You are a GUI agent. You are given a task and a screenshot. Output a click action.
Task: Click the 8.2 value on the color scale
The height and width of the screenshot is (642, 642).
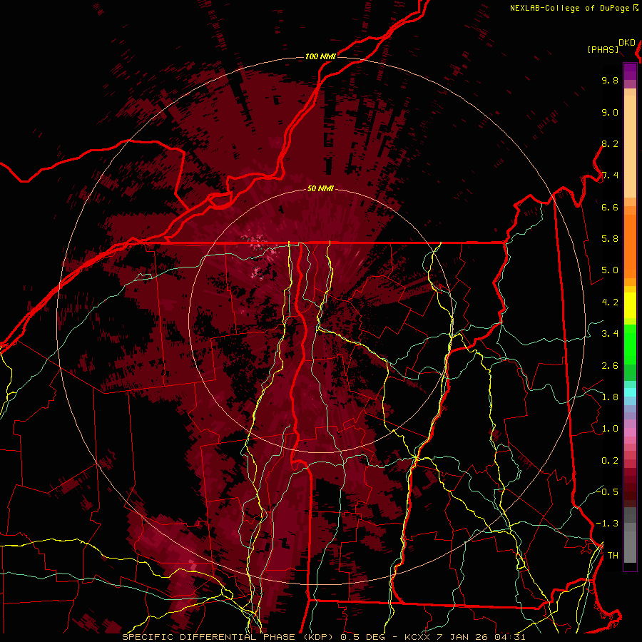click(x=610, y=143)
